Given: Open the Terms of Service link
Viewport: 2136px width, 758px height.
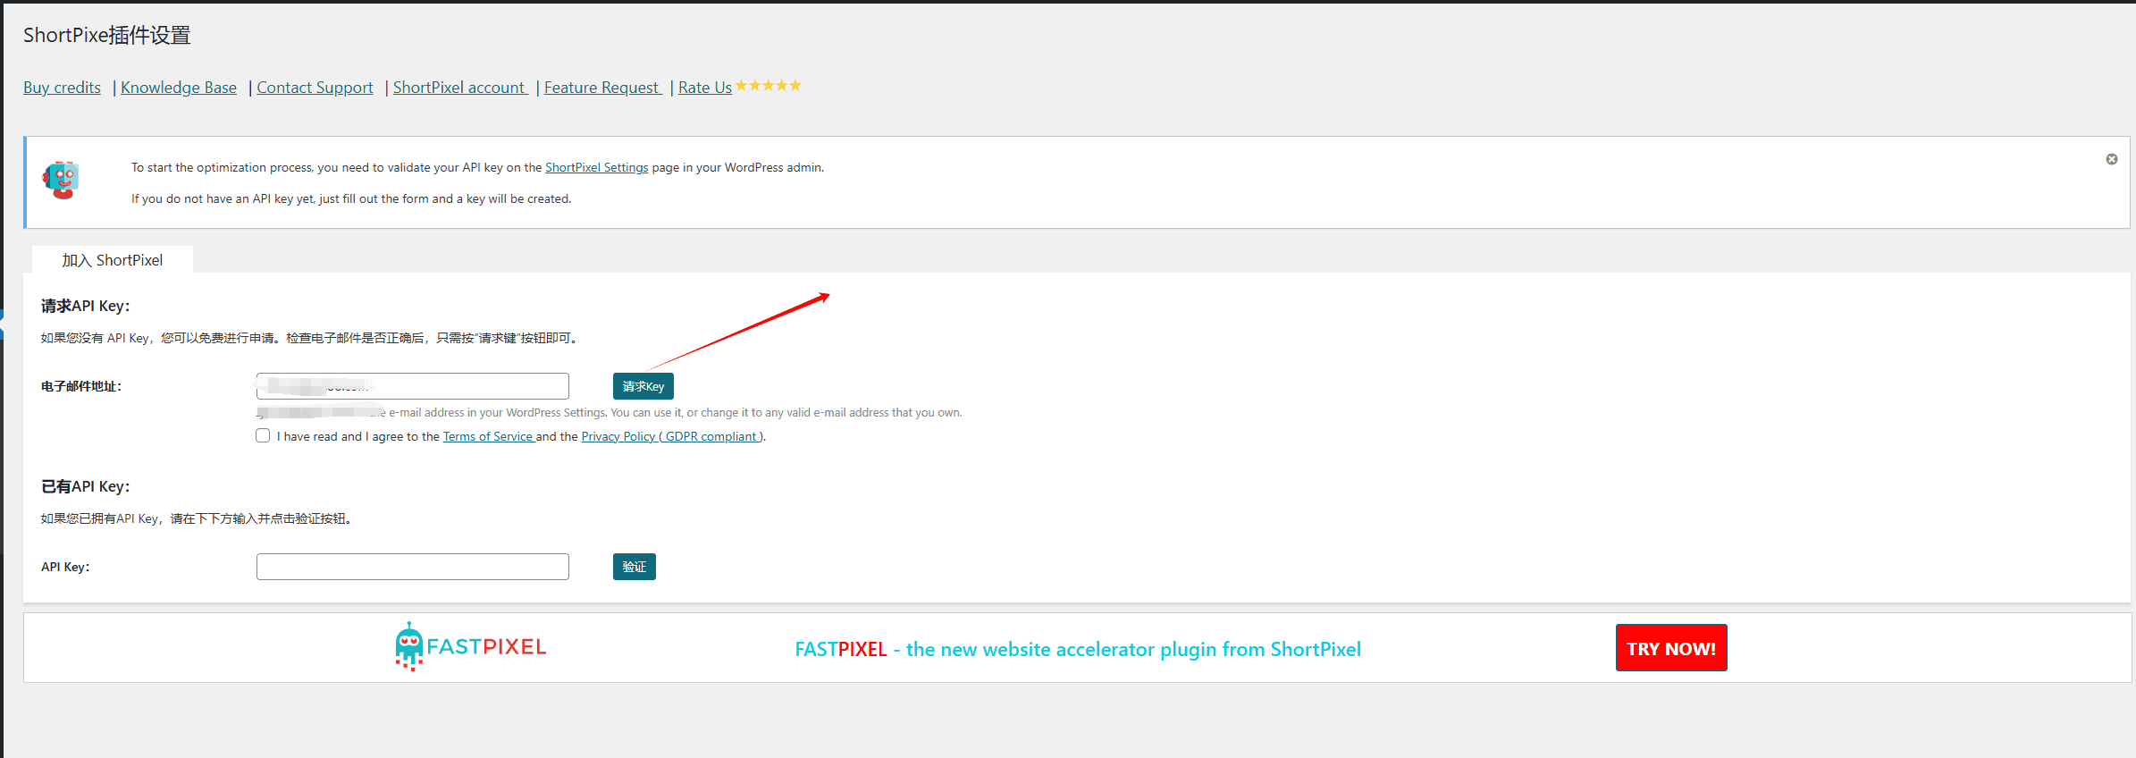Looking at the screenshot, I should coord(488,437).
